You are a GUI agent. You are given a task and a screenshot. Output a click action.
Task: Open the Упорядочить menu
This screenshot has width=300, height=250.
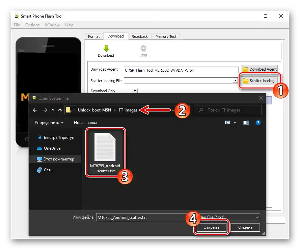point(49,123)
